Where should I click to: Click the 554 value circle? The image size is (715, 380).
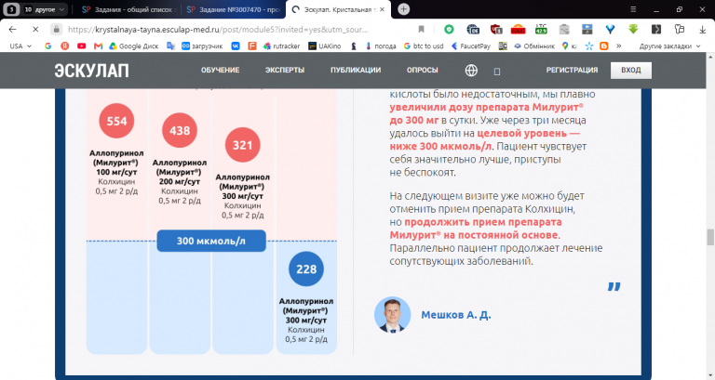[x=116, y=121]
